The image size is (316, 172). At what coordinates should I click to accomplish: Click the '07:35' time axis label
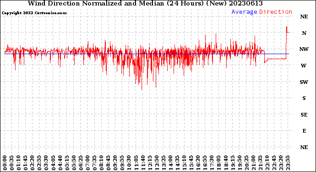click(94, 163)
